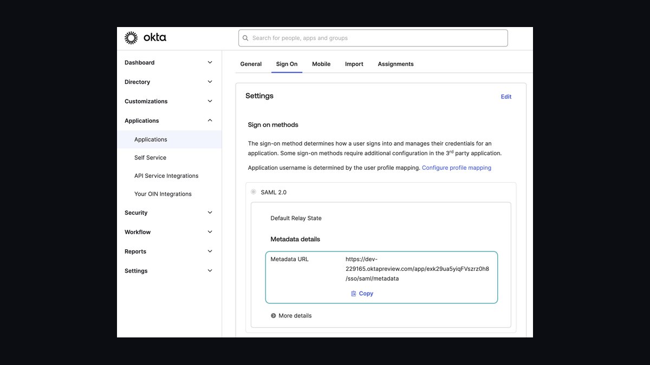Click the Security sidebar label
The image size is (650, 365).
click(136, 213)
